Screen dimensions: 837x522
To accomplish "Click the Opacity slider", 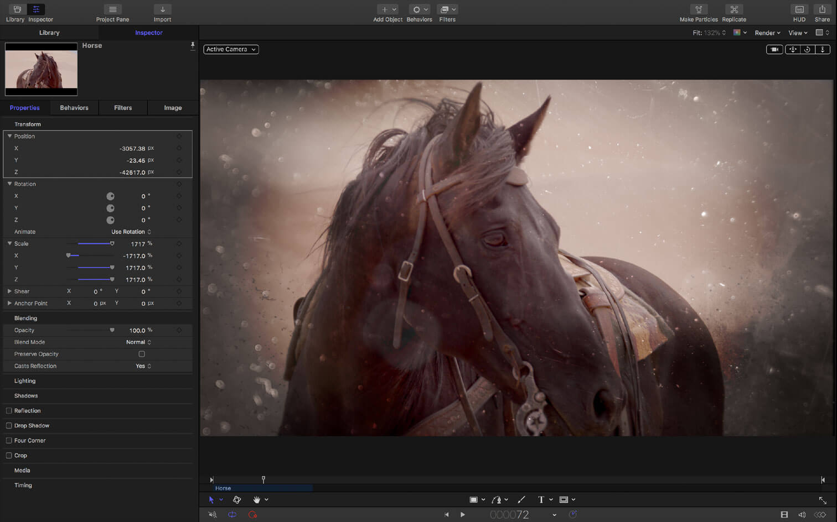I will pos(112,330).
